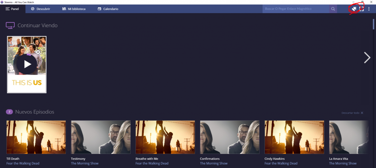Viewport: 376px width, 168px height.
Task: Open Till Death episode thumbnail
Action: pos(36,137)
